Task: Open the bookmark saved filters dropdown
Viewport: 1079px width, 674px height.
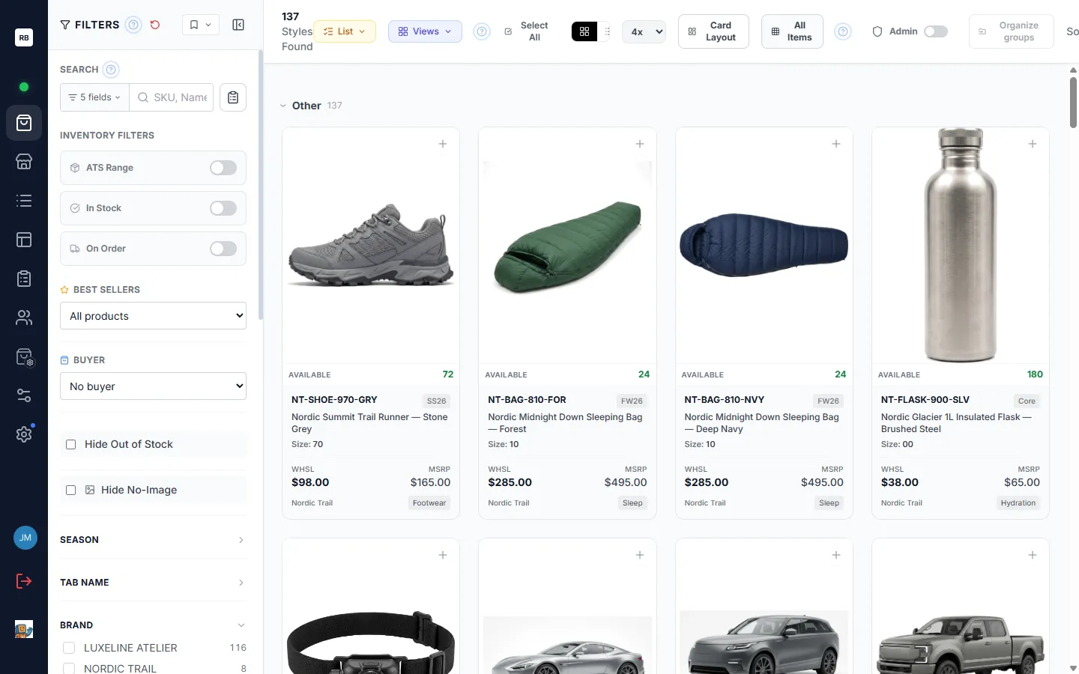Action: [x=201, y=25]
